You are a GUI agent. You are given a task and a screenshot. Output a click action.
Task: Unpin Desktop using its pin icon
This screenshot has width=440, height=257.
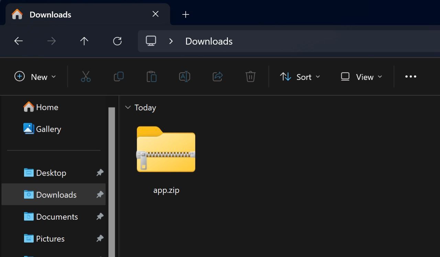[x=100, y=173]
